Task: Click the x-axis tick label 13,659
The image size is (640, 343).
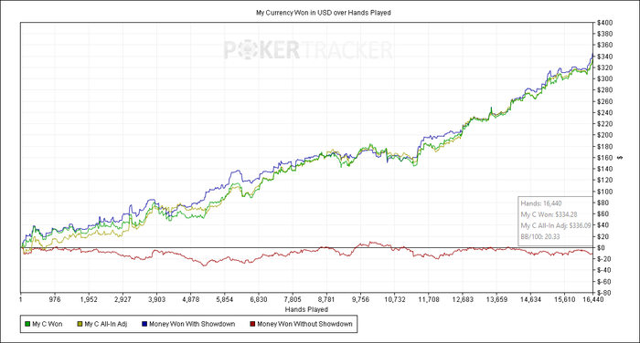Action: [x=496, y=299]
